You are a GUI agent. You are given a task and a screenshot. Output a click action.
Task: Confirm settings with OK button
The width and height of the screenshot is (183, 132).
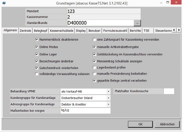pyautogui.click(x=140, y=124)
